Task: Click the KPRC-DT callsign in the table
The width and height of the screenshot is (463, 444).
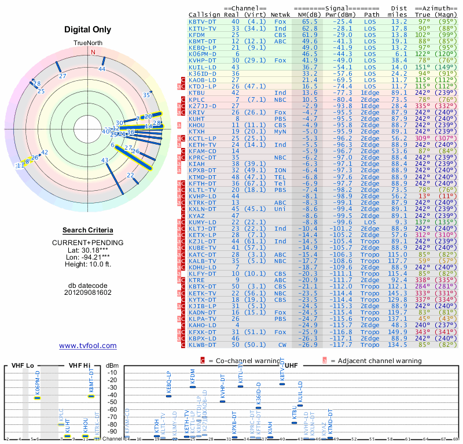Action: pos(202,157)
